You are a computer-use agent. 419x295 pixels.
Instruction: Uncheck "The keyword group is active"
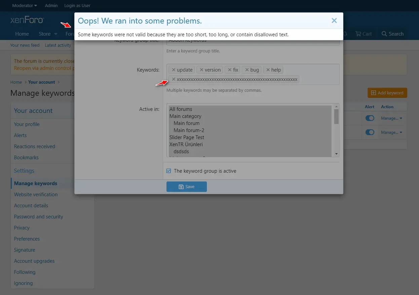coord(169,171)
